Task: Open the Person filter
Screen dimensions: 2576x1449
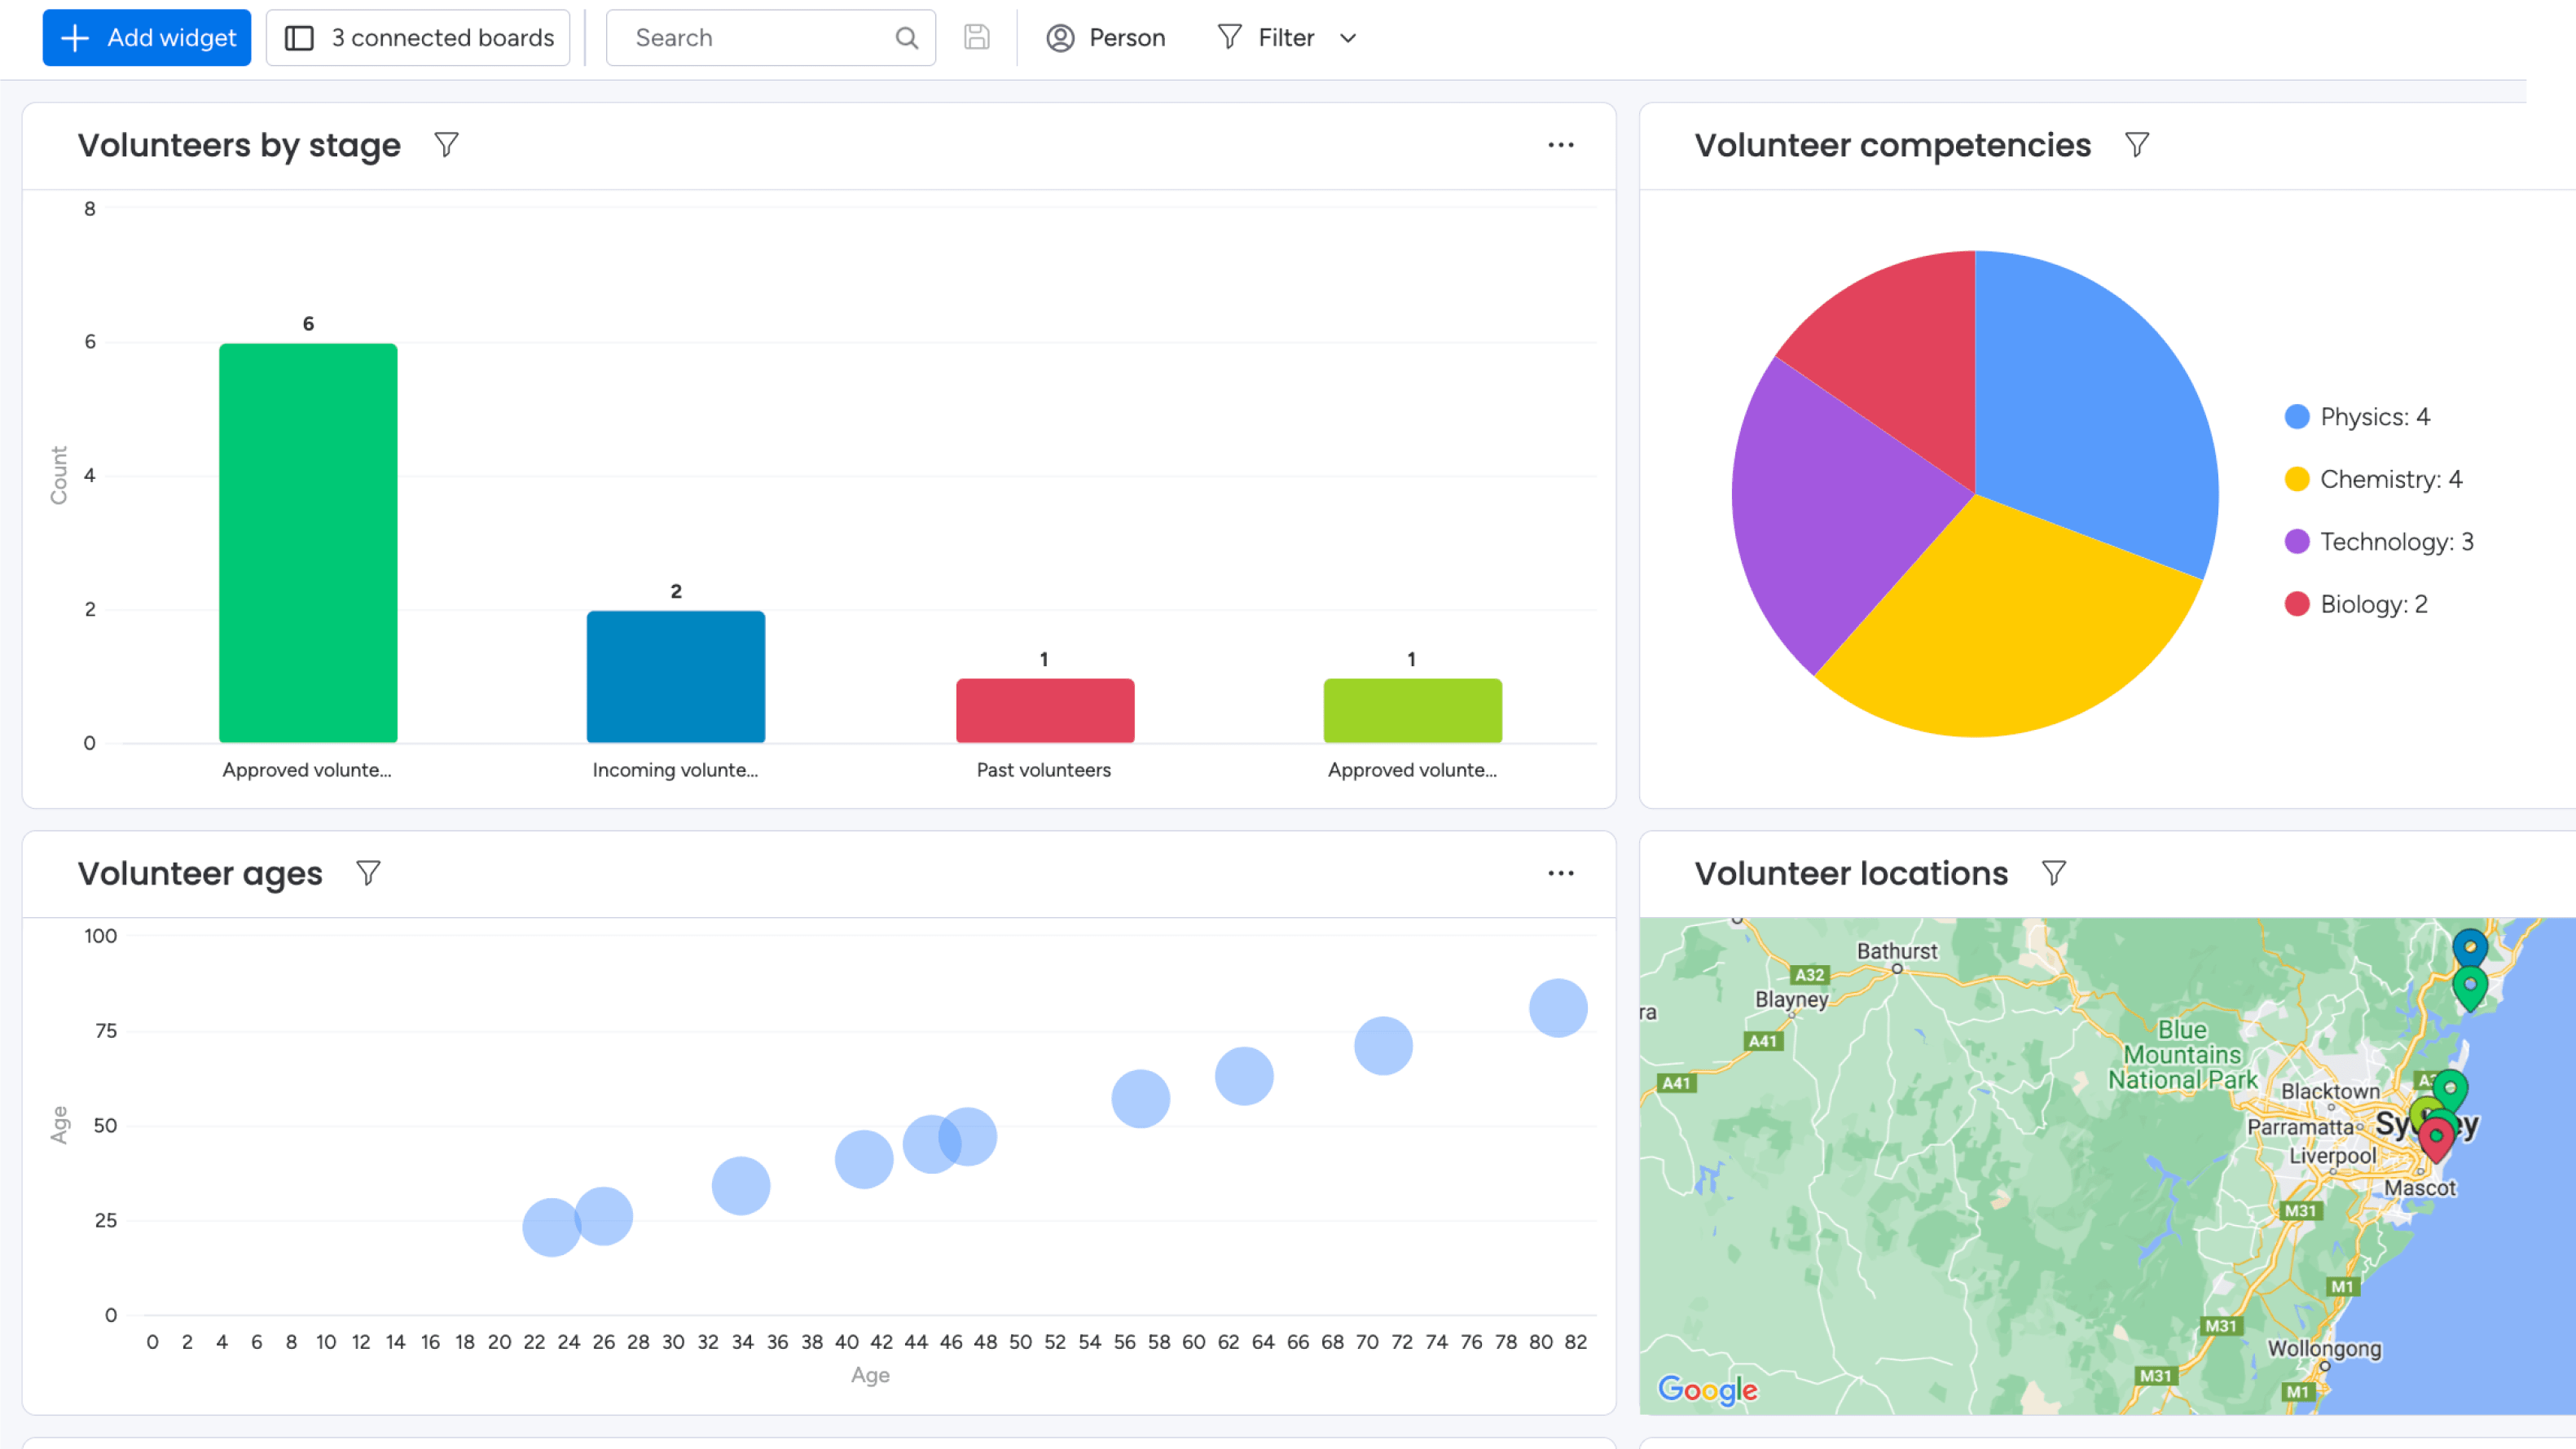Action: pyautogui.click(x=1106, y=38)
